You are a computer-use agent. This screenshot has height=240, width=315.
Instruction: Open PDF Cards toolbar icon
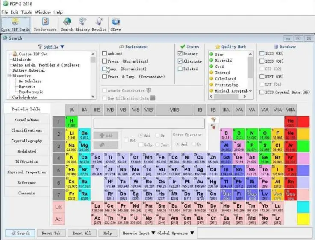tap(15, 24)
